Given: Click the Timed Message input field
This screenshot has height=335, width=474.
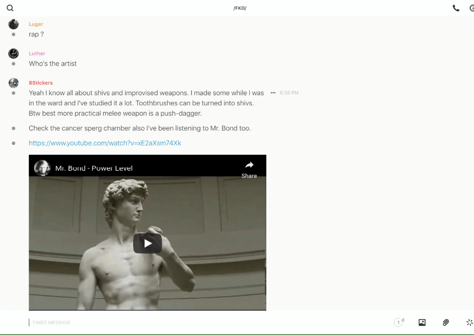Looking at the screenshot, I should [192, 323].
